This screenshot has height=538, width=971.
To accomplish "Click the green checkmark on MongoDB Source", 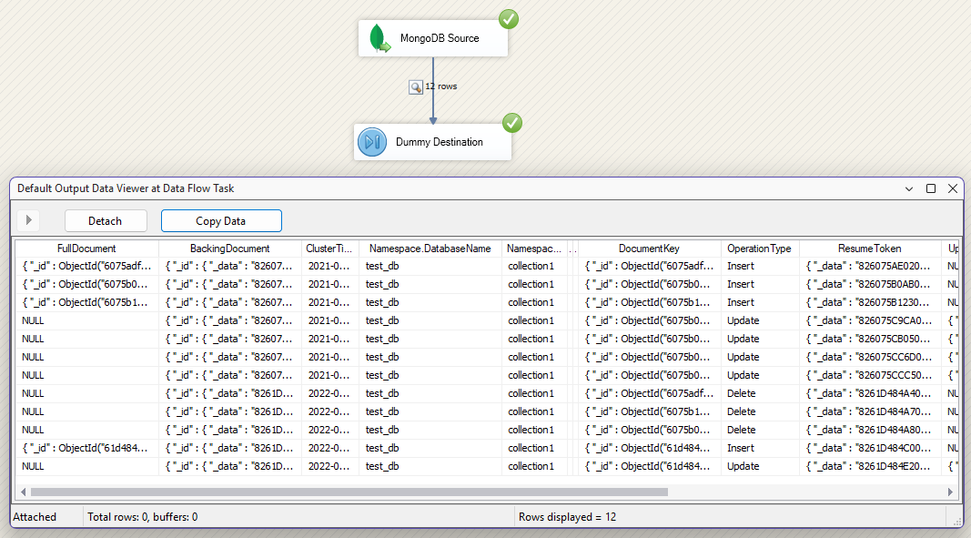I will tap(509, 19).
